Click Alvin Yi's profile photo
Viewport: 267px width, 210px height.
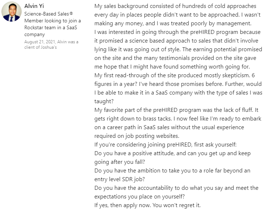pyautogui.click(x=11, y=12)
